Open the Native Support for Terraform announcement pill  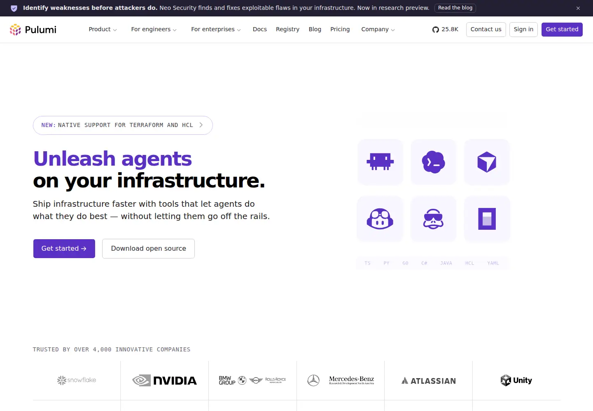coord(123,125)
